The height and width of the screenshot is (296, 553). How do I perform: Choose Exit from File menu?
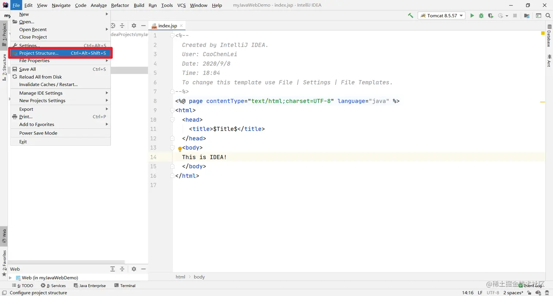tap(61, 142)
